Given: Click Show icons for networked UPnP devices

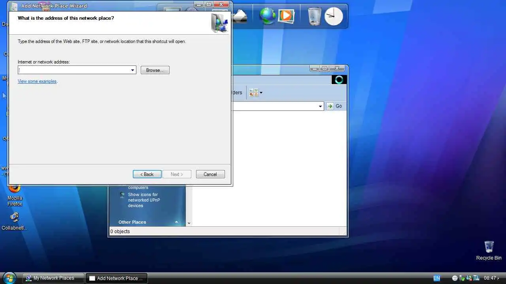Looking at the screenshot, I should (x=143, y=200).
